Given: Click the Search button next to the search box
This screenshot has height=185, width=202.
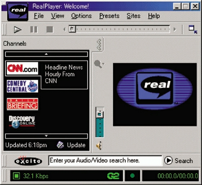Looking at the screenshot, I should 179,160.
